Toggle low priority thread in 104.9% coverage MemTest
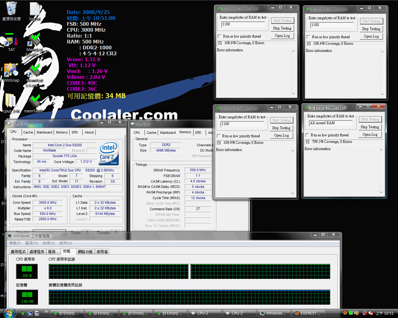This screenshot has height=318, width=398. coord(219,136)
